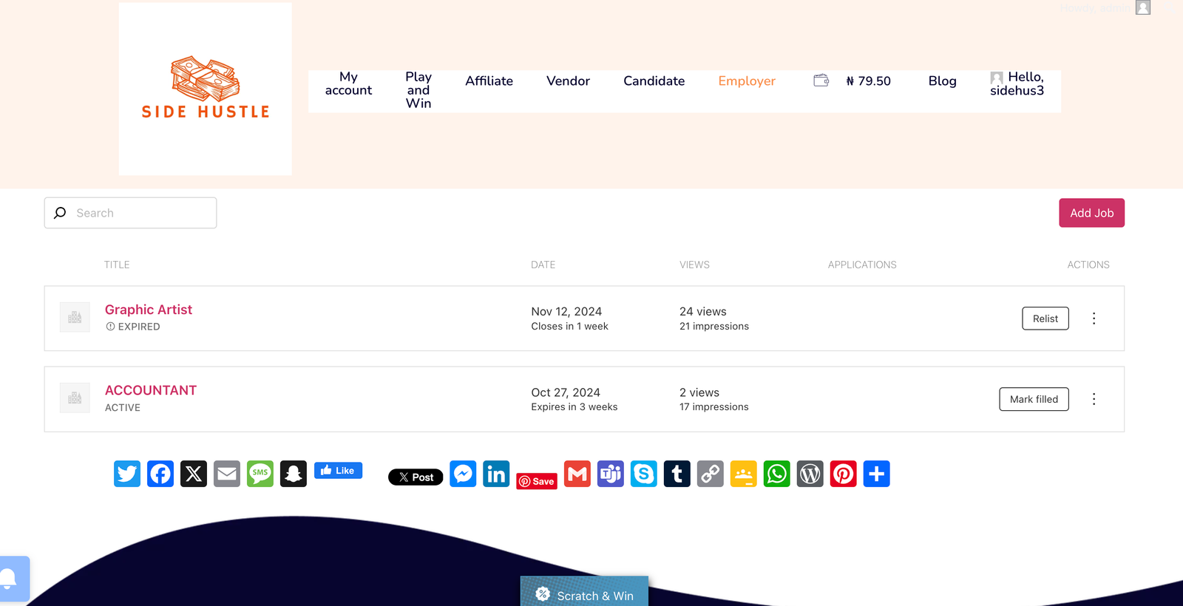Mark the ACCOUNTANT job as filled
1183x606 pixels.
point(1034,399)
